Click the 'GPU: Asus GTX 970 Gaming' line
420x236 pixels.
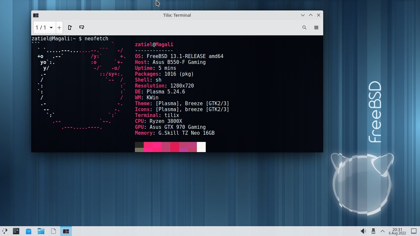point(170,127)
